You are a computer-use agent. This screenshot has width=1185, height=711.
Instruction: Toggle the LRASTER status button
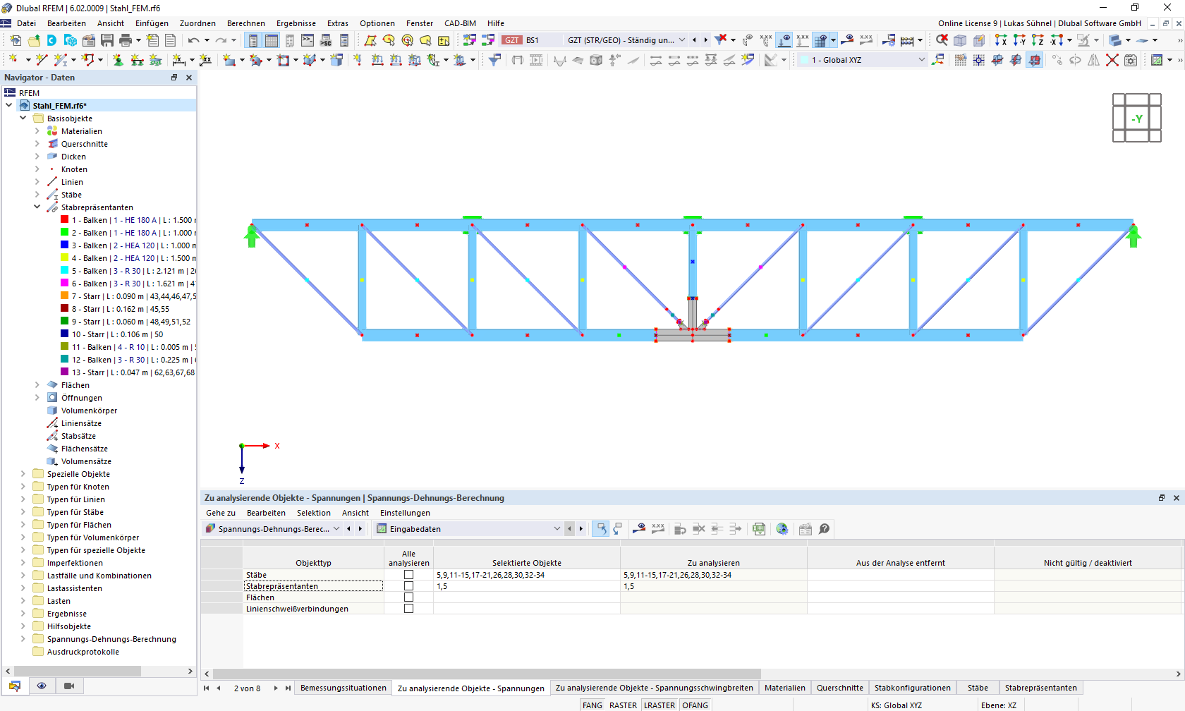pos(660,705)
